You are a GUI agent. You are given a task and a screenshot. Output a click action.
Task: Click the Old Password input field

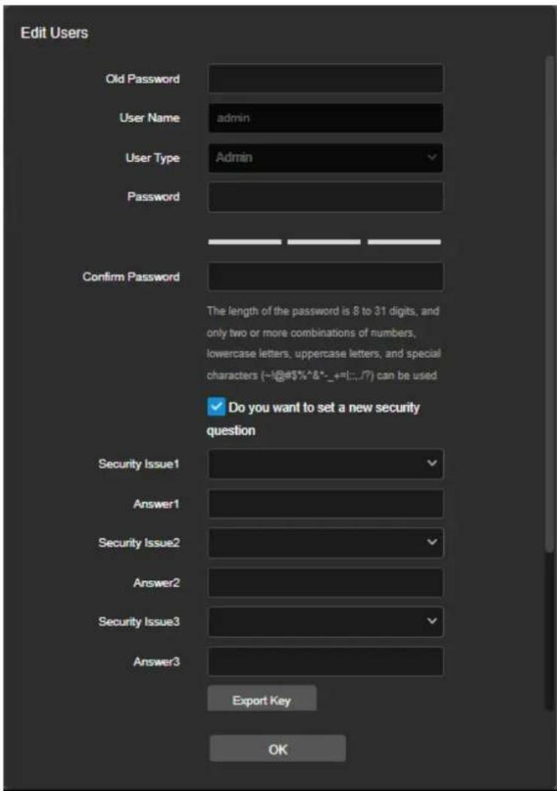(325, 79)
